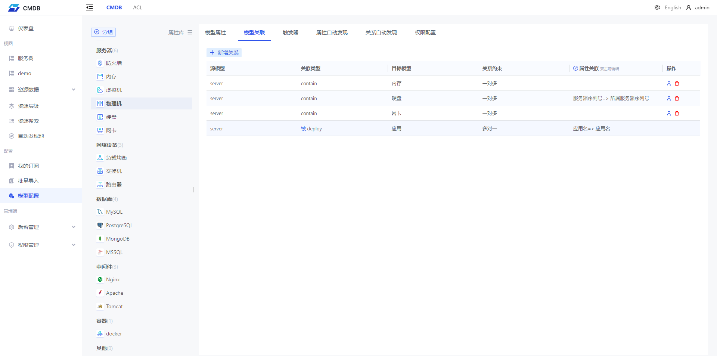This screenshot has width=717, height=356.
Task: Delete the server contain 内存 relation
Action: (x=677, y=84)
